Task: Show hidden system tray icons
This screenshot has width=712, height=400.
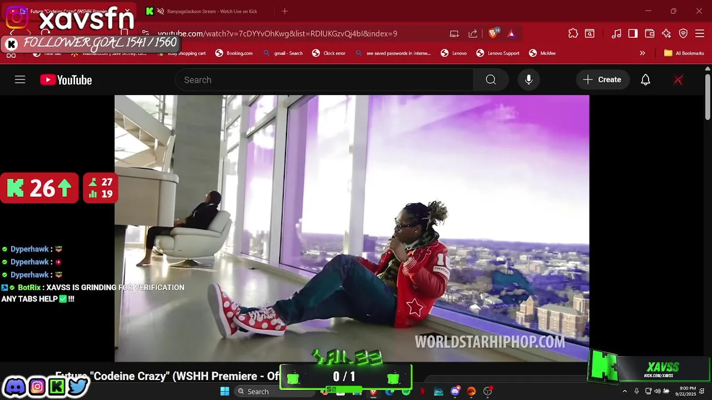Action: point(625,392)
